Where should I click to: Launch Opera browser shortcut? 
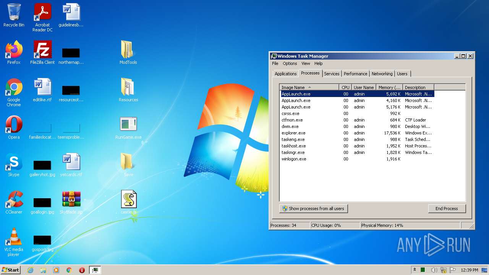(14, 128)
